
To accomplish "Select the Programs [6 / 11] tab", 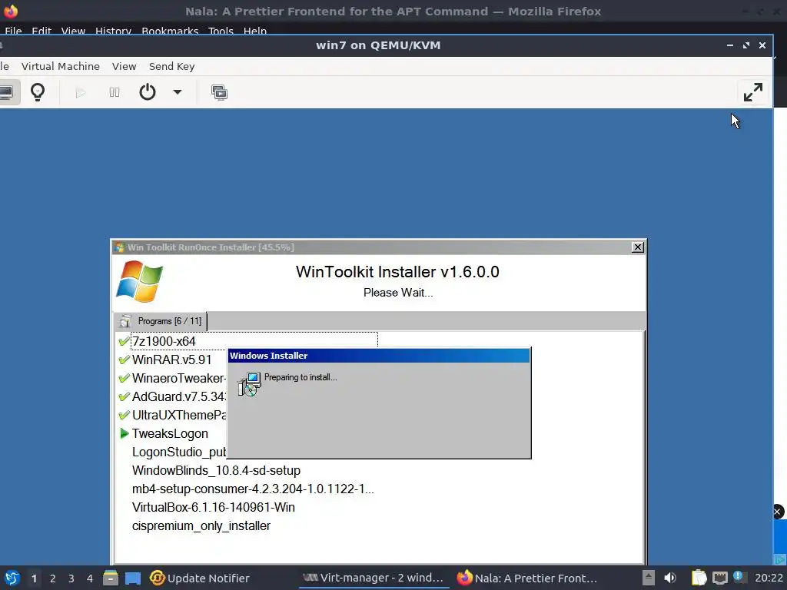I will point(160,321).
